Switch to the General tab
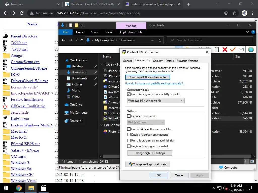Viewport: 258px width, 193px height. click(127, 61)
